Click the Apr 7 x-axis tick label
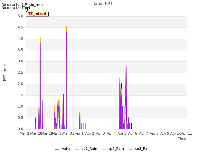206x155 pixels. 143,133
